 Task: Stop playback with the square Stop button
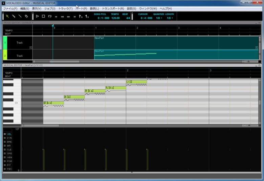point(43,16)
